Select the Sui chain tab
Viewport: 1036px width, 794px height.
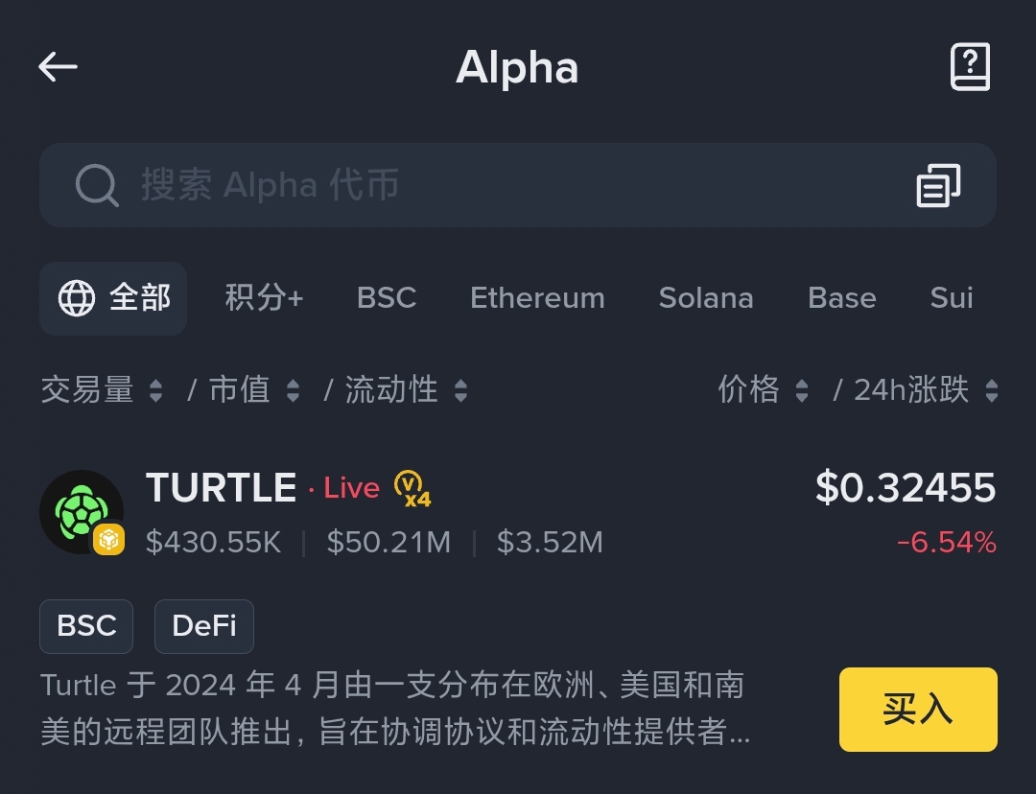951,297
